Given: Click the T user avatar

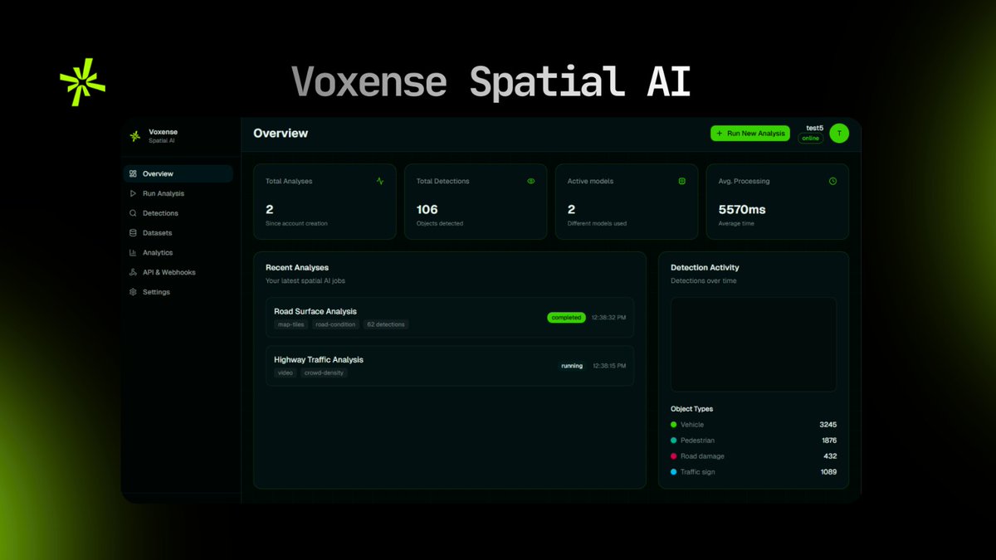Looking at the screenshot, I should click(x=839, y=133).
